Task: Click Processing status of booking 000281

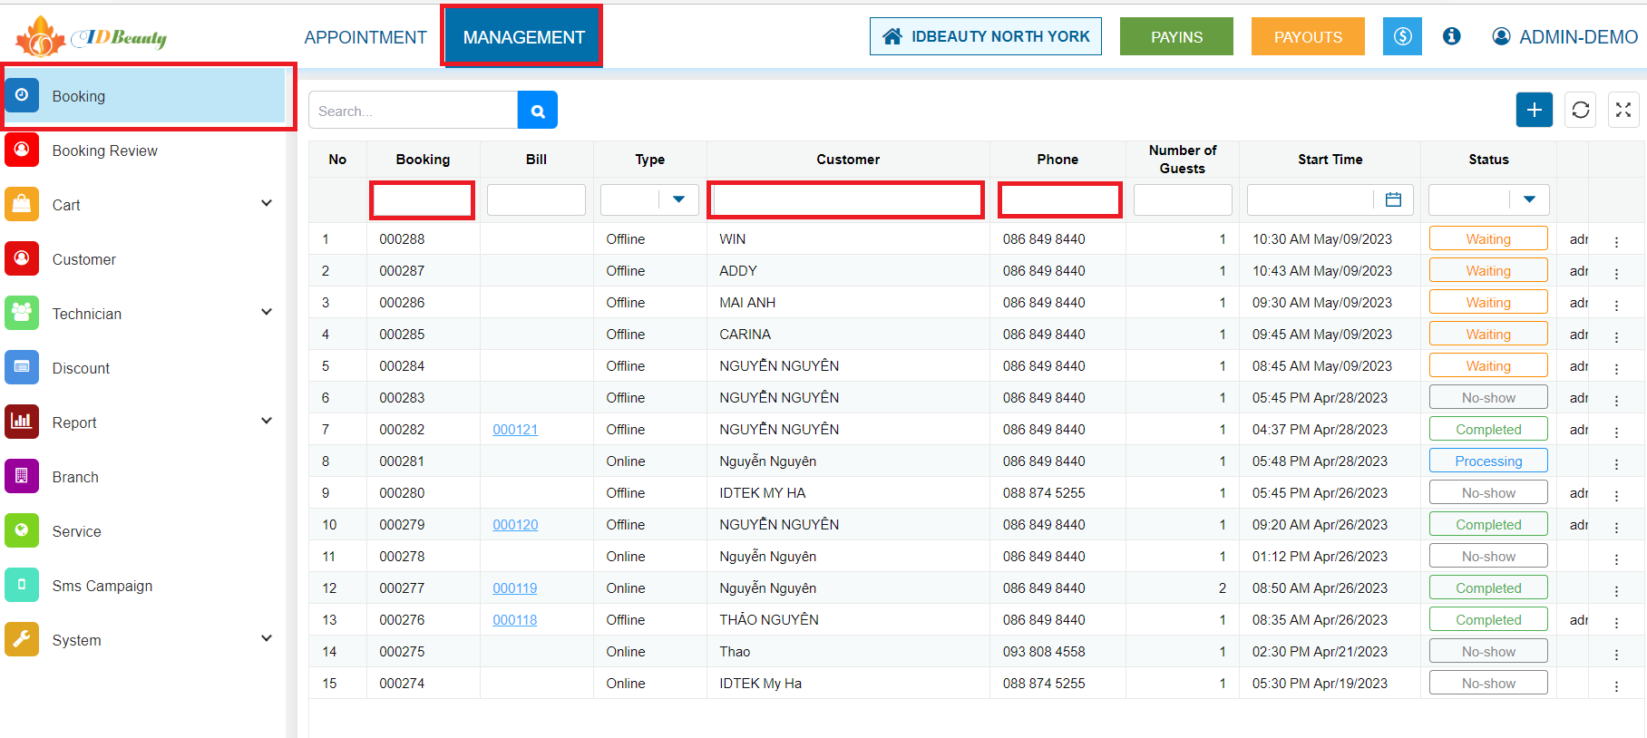Action: [x=1488, y=461]
